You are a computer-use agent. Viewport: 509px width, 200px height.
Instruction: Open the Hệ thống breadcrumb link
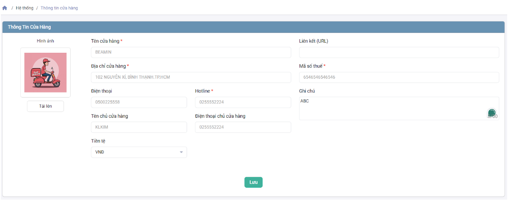[x=25, y=8]
